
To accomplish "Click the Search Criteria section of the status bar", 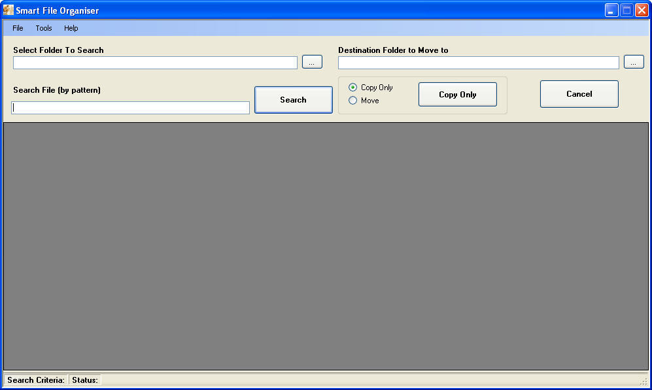I will [x=35, y=380].
